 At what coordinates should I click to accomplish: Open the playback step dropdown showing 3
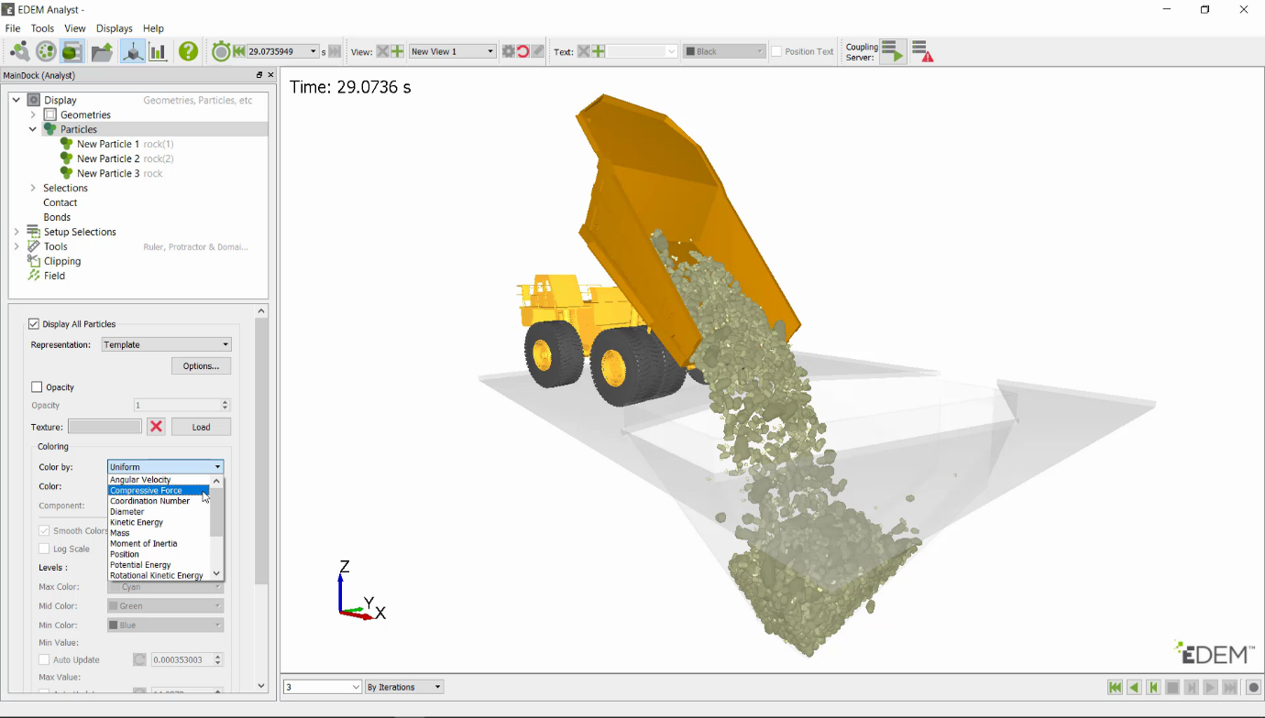pos(323,687)
